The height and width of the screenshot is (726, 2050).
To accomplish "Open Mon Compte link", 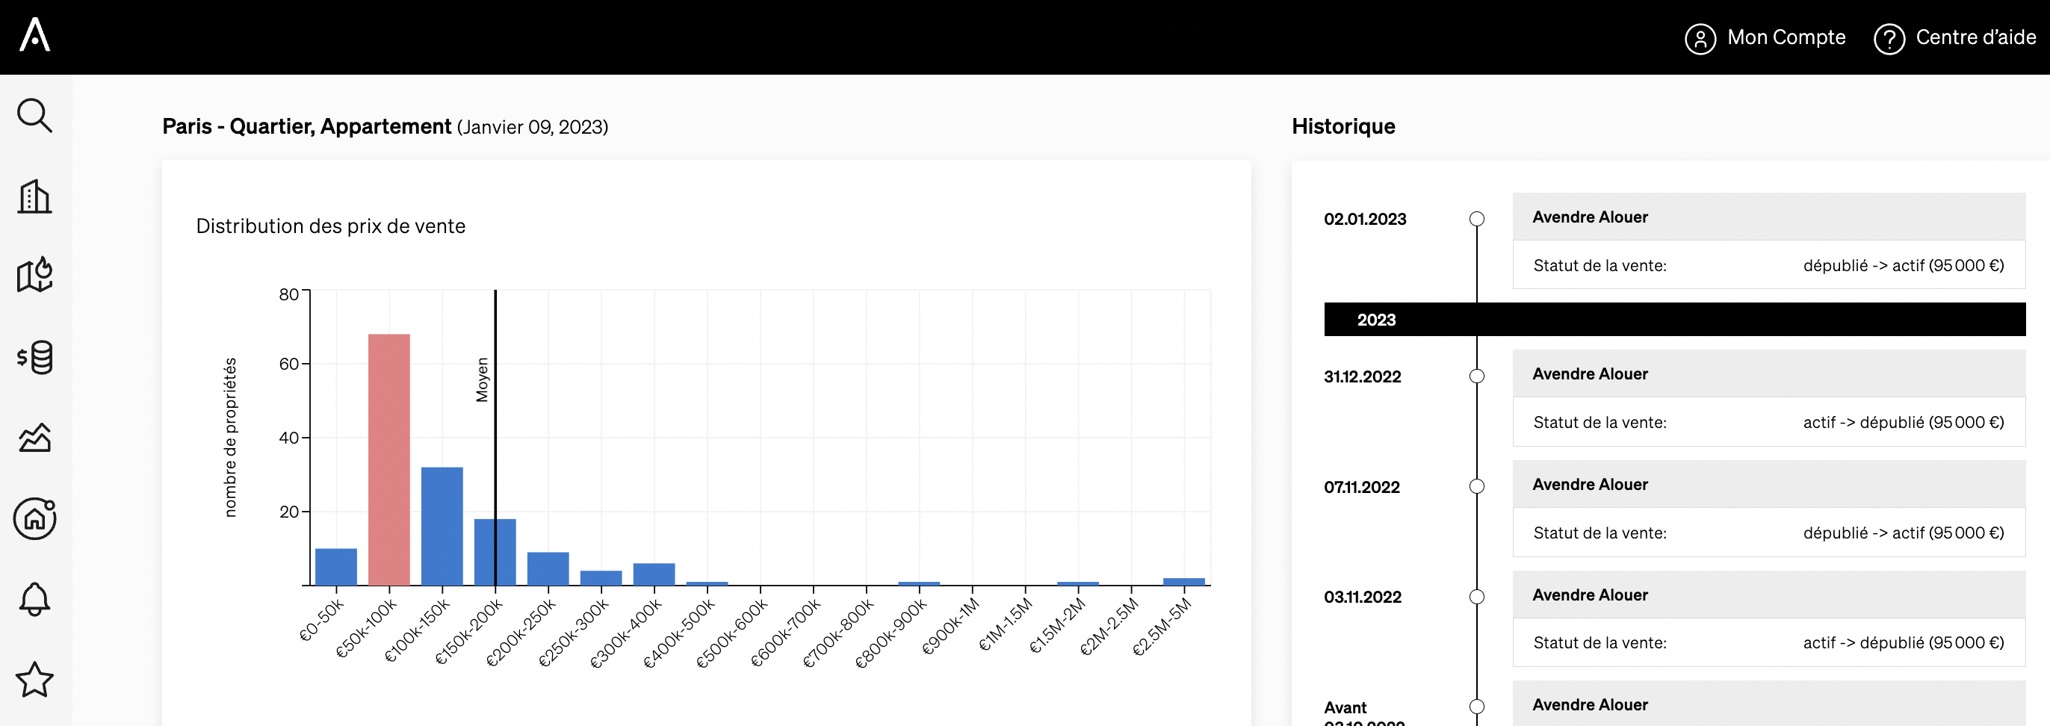I will pos(1786,37).
